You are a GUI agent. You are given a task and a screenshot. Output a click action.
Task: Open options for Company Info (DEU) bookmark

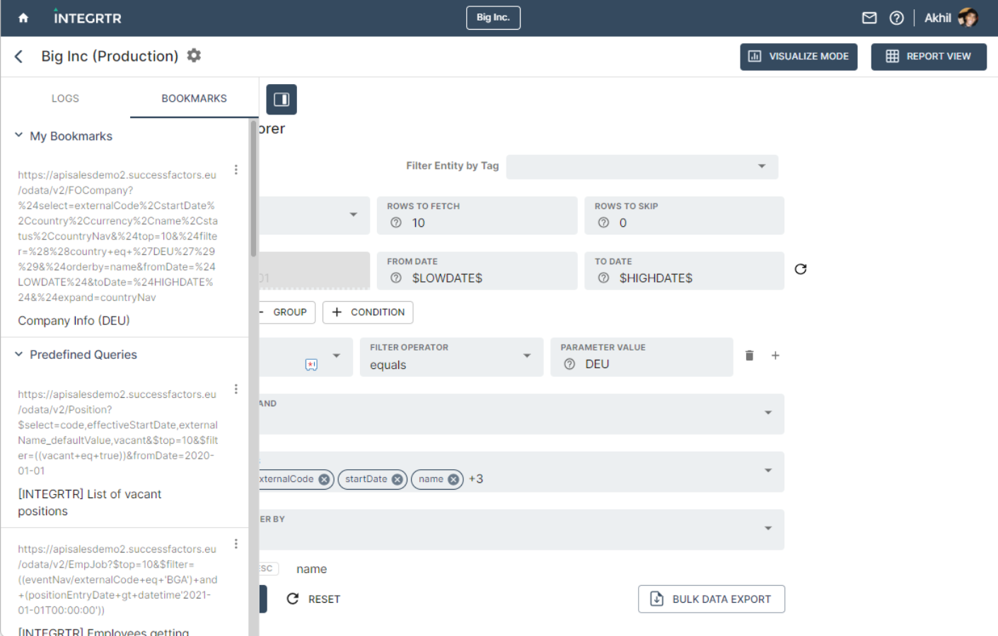236,170
